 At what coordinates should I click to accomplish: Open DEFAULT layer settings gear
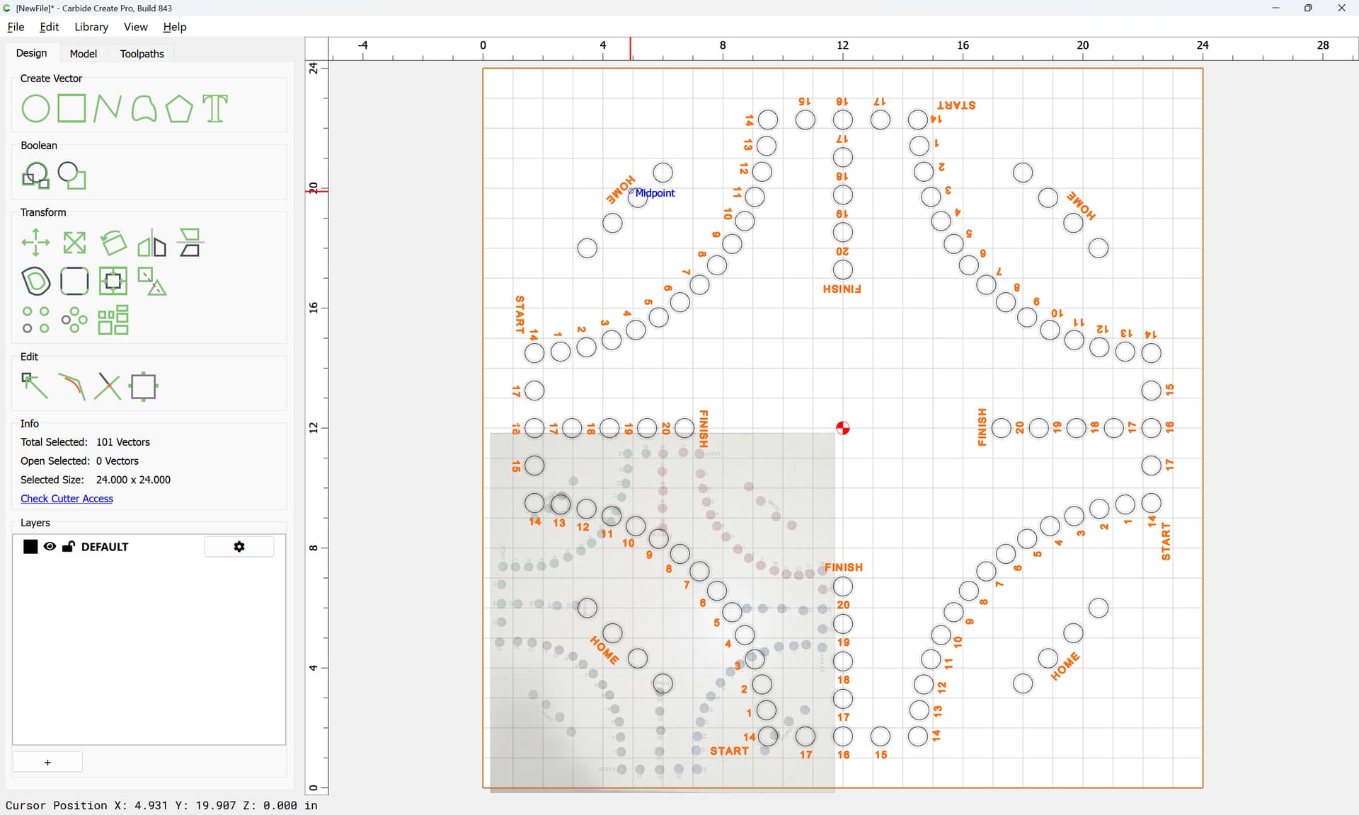click(239, 546)
